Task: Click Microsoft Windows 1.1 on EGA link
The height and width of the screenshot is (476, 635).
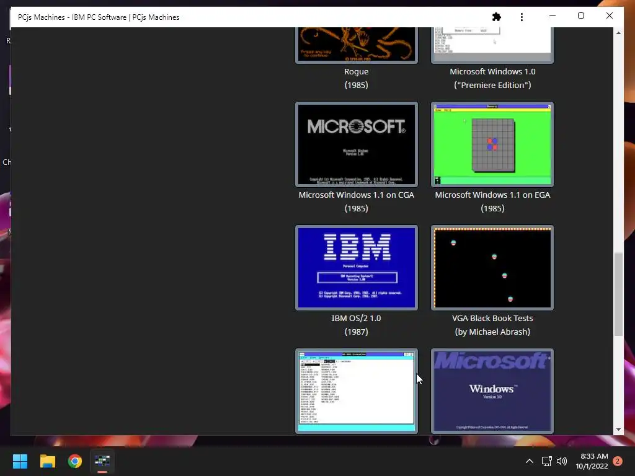Action: coord(492,201)
